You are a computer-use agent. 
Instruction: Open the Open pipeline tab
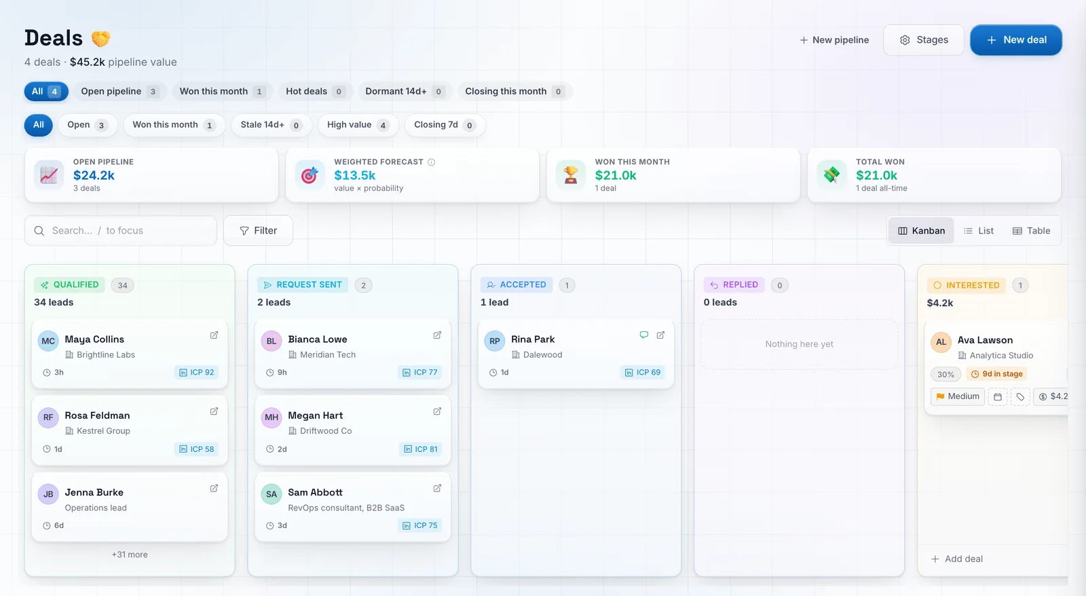(x=119, y=92)
